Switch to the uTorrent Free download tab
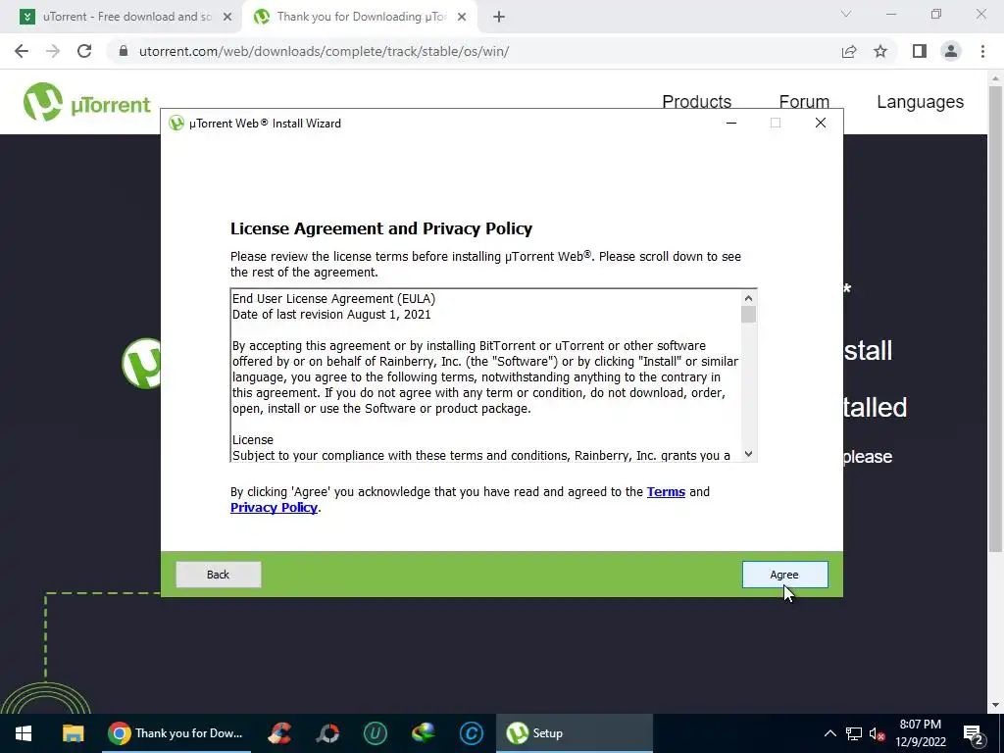 click(x=126, y=17)
